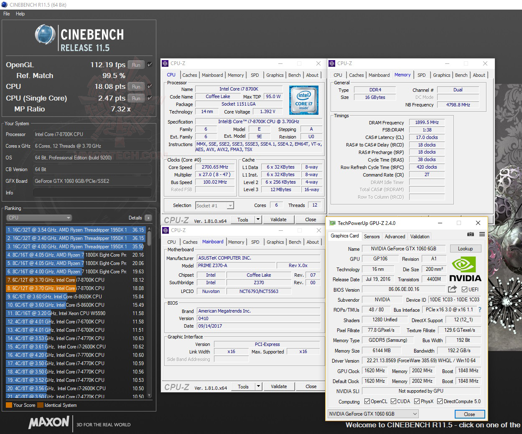Capture a screenshot with the GPU-Z camera icon
The image size is (522, 434).
(x=471, y=234)
